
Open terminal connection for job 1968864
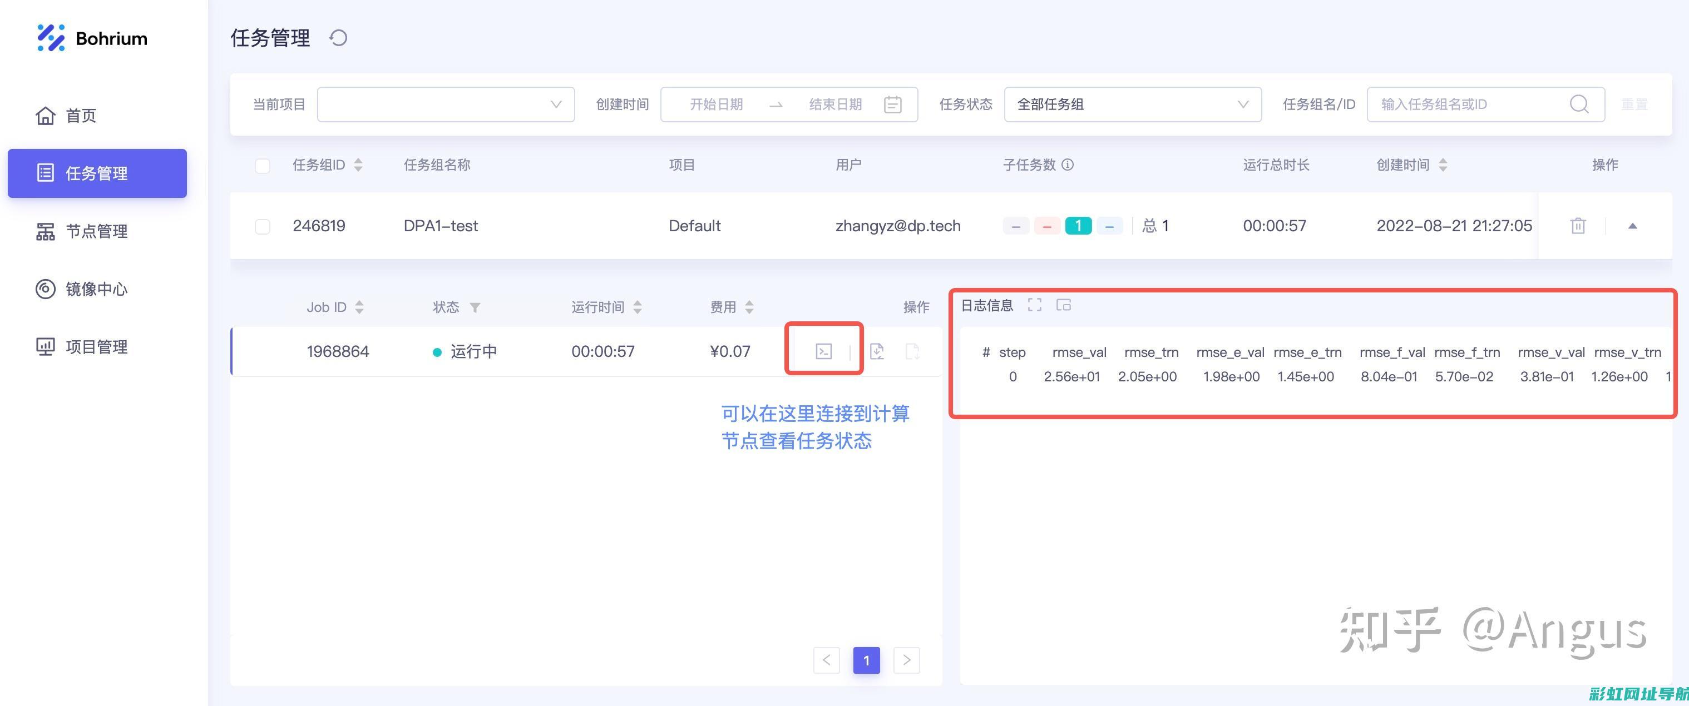tap(823, 352)
